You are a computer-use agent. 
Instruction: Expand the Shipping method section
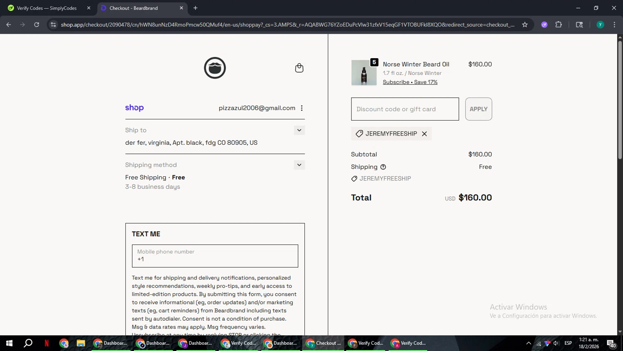coord(299,165)
